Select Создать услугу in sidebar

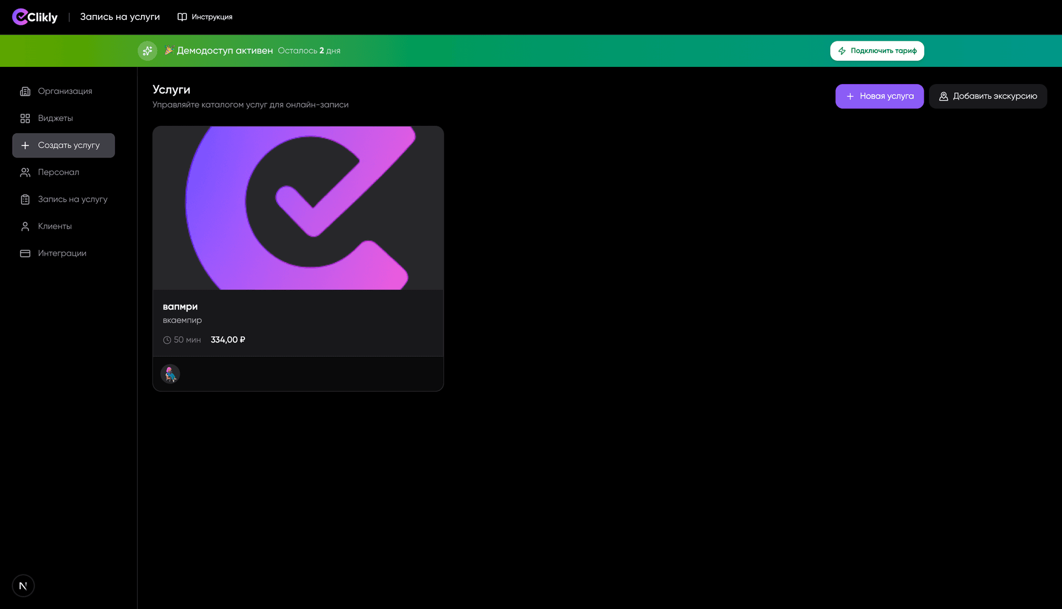tap(64, 145)
